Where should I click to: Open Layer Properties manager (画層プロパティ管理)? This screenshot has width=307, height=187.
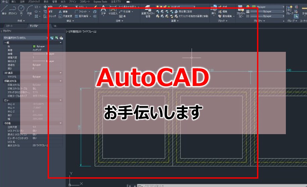tap(148, 11)
